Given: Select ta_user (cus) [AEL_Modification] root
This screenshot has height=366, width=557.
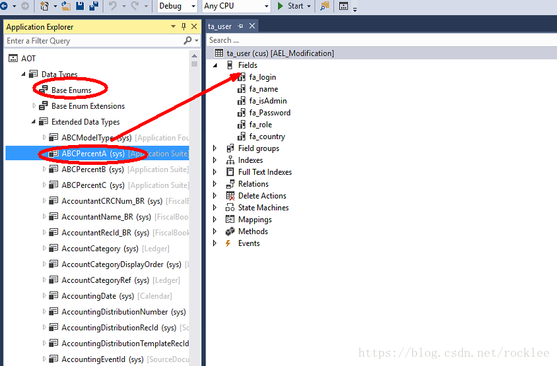Looking at the screenshot, I should [x=280, y=53].
